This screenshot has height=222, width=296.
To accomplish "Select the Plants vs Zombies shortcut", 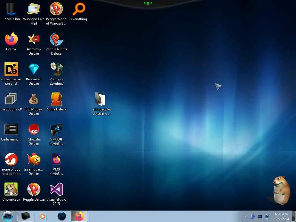I will coord(56,74).
